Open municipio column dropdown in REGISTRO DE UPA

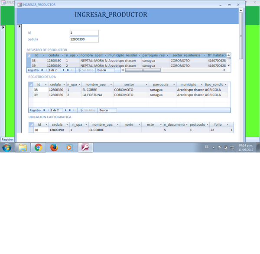[x=201, y=85]
